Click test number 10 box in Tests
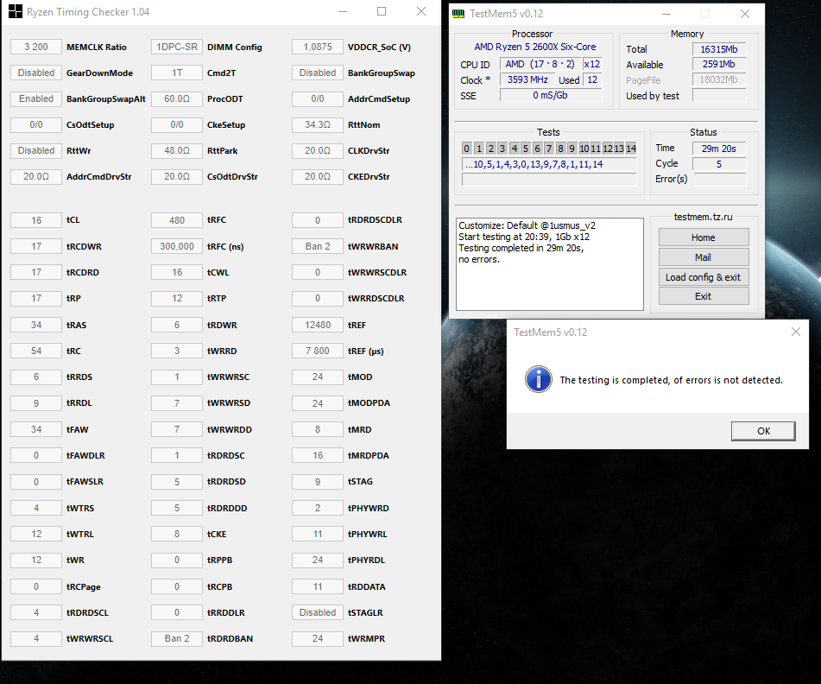The width and height of the screenshot is (821, 684). tap(584, 149)
